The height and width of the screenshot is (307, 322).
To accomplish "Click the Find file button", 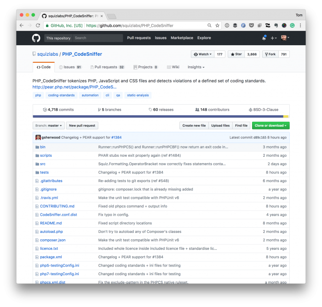I will pos(241,125).
